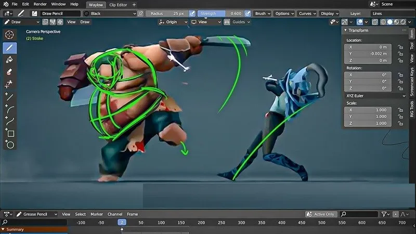416x234 pixels.
Task: Click the Blender logo icon
Action: 6,4
